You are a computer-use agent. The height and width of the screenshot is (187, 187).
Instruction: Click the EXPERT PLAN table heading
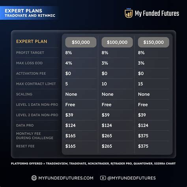pyautogui.click(x=32, y=41)
